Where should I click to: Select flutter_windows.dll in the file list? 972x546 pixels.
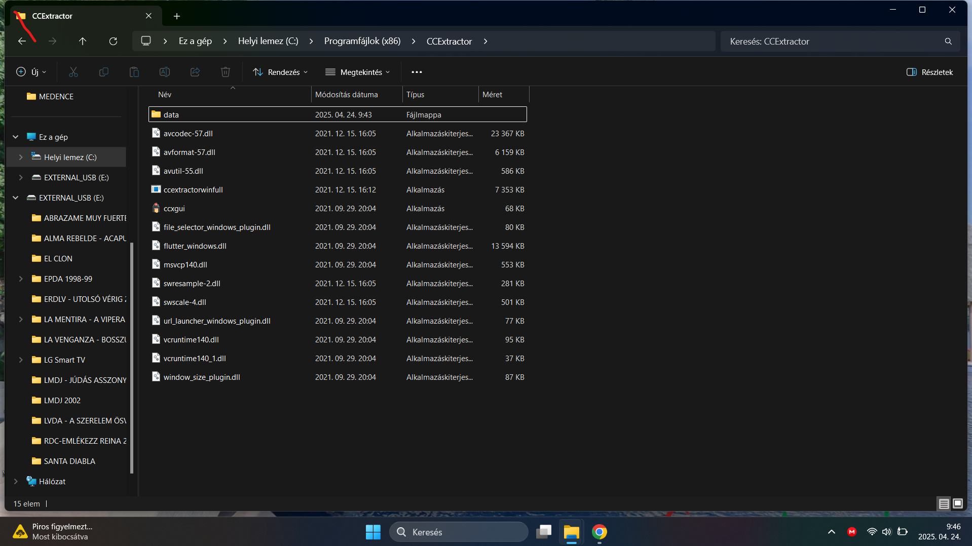[338, 246]
